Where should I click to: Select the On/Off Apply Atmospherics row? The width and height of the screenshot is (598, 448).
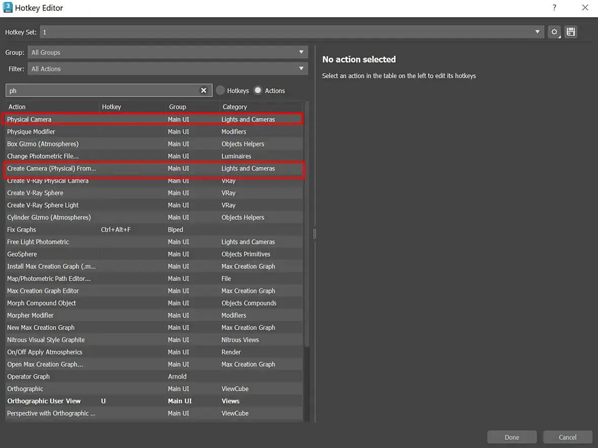[x=154, y=352]
